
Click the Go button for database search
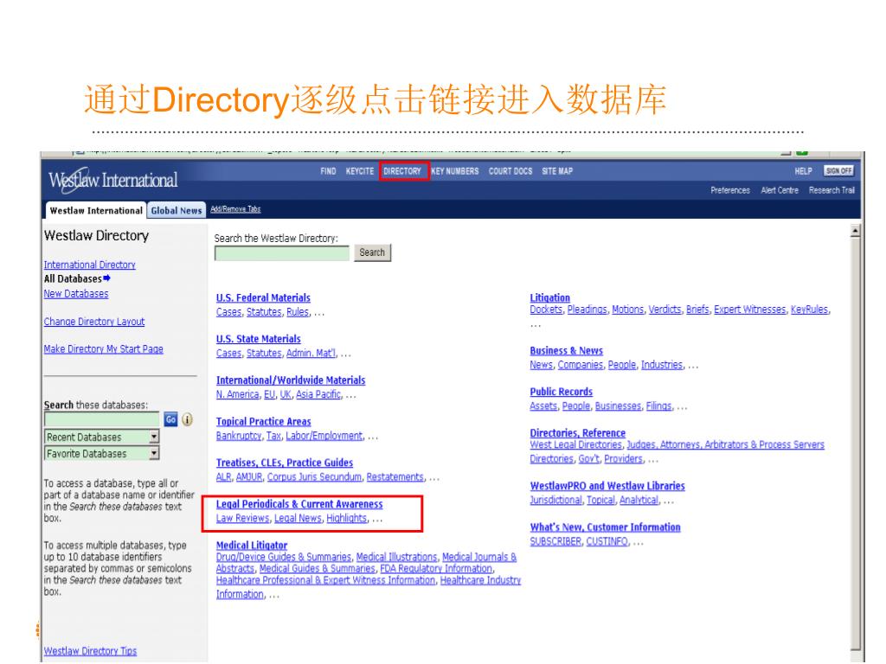pos(170,419)
